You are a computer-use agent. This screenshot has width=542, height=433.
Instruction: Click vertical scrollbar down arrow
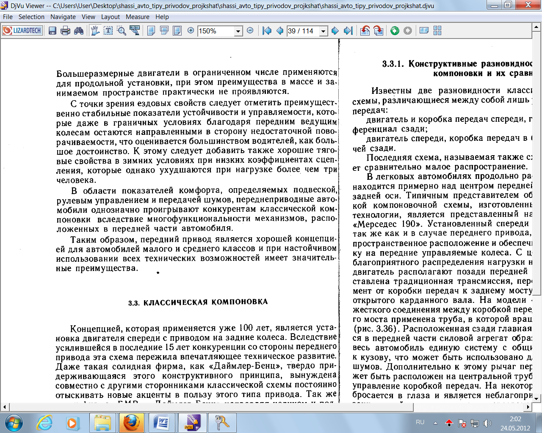[x=537, y=398]
